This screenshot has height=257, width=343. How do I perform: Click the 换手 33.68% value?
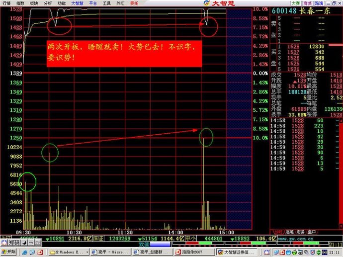click(297, 115)
